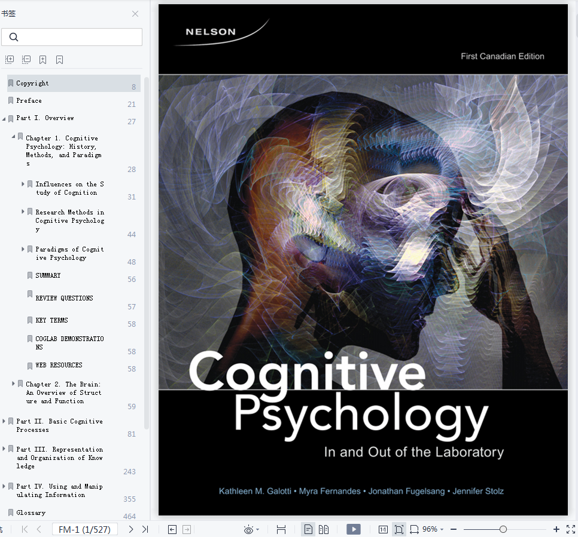Click the zoom slider handle

pos(503,529)
